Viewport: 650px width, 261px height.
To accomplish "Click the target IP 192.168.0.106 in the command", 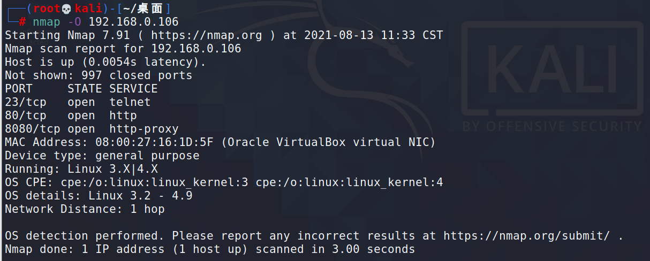I will tap(133, 22).
